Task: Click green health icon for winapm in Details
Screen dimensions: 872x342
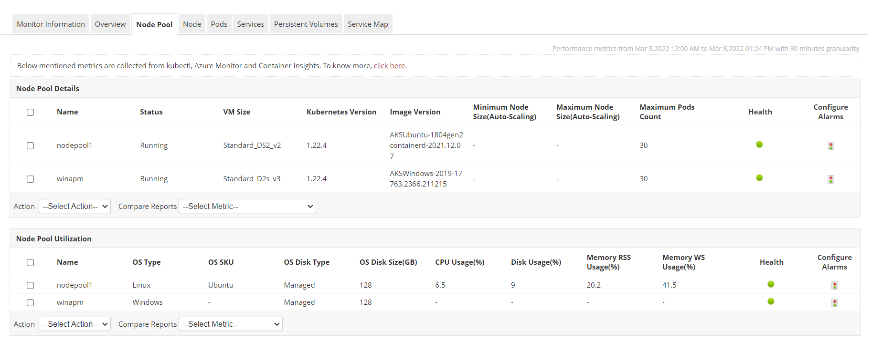Action: click(759, 178)
